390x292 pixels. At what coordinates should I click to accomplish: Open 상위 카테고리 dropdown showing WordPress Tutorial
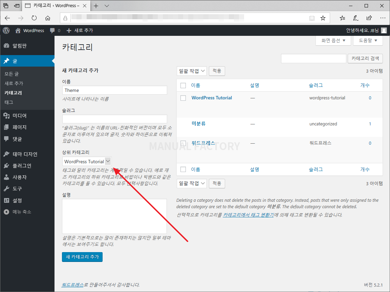pyautogui.click(x=87, y=162)
